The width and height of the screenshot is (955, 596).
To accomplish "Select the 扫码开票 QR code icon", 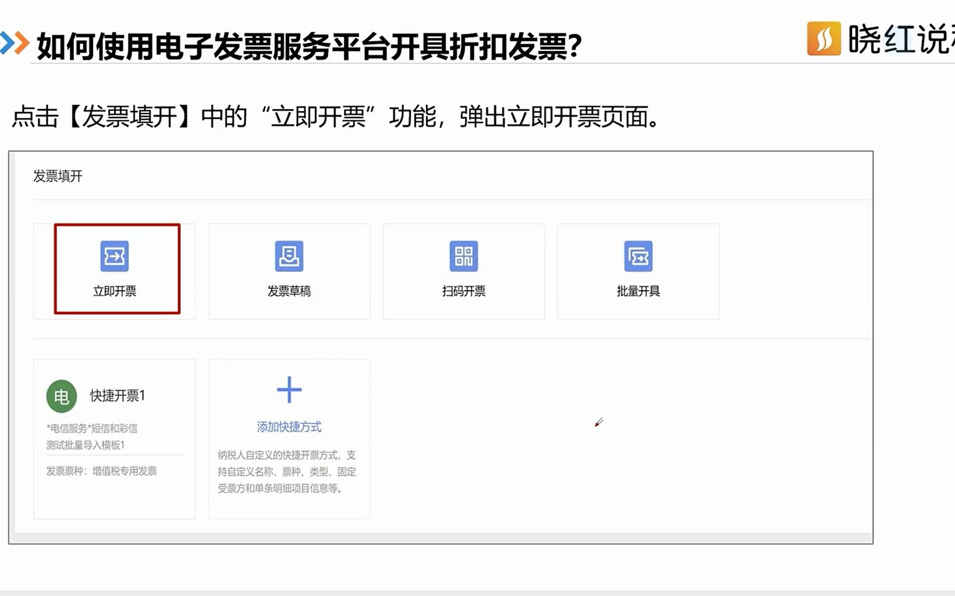I will tap(464, 256).
